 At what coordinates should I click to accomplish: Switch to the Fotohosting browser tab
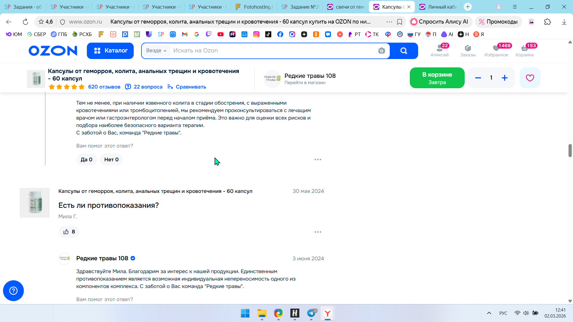tap(255, 7)
